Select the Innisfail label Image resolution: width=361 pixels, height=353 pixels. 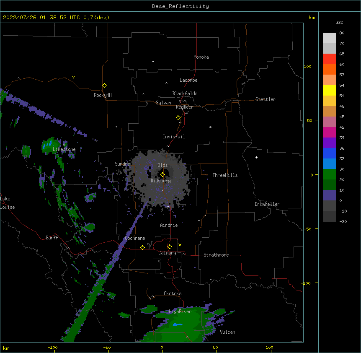pos(174,137)
